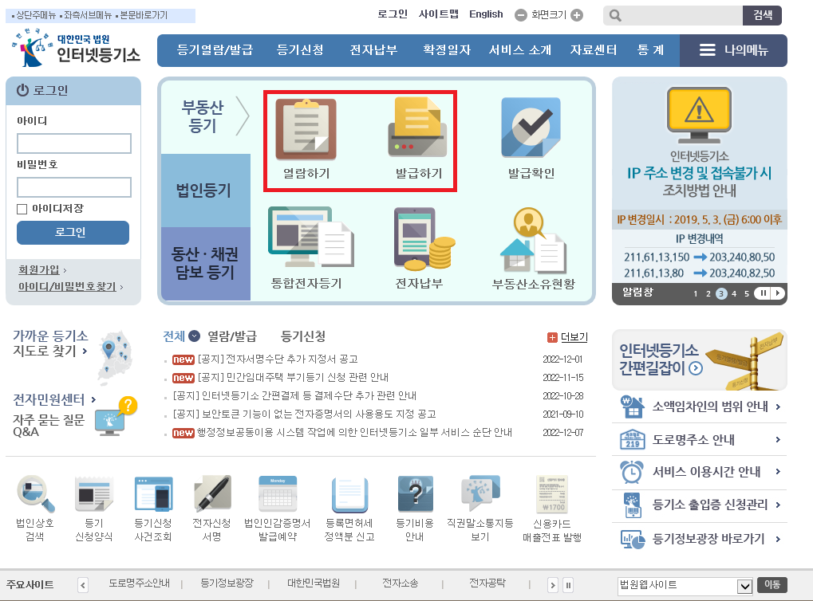Select highlighted 알림창 slide 3
Screen dimensions: 813x601
(x=721, y=294)
